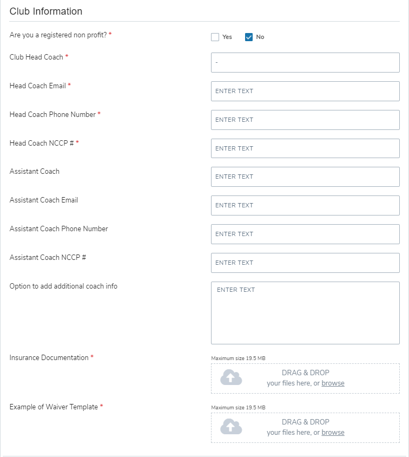This screenshot has height=457, width=409.
Task: Click Assistant Coach NCCP # field
Action: [x=305, y=263]
